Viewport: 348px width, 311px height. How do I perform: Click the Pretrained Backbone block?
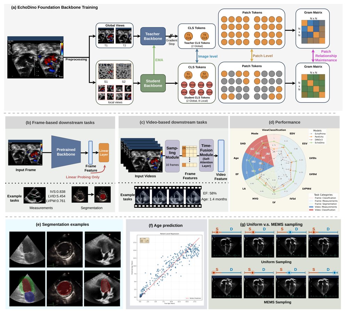[66, 152]
